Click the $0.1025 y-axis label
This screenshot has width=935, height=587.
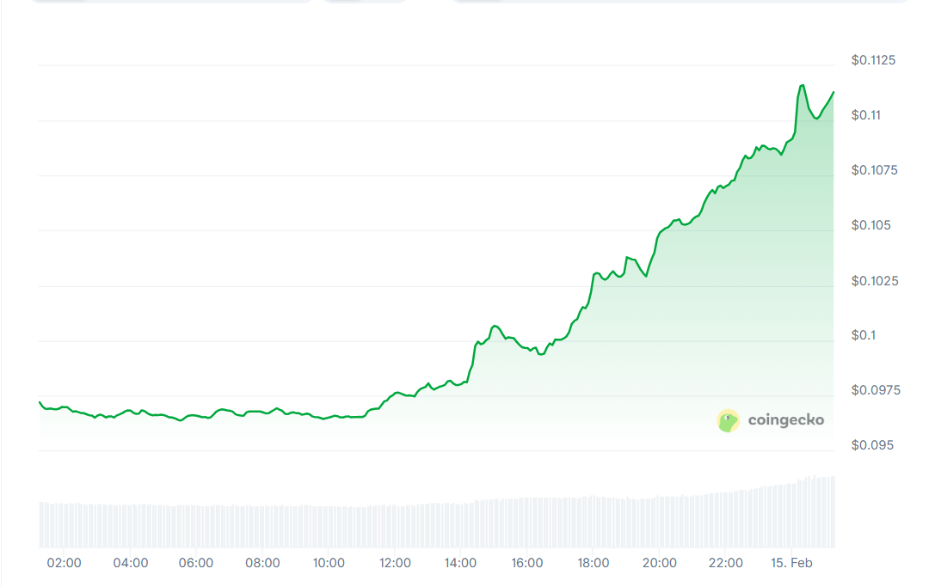coord(873,281)
